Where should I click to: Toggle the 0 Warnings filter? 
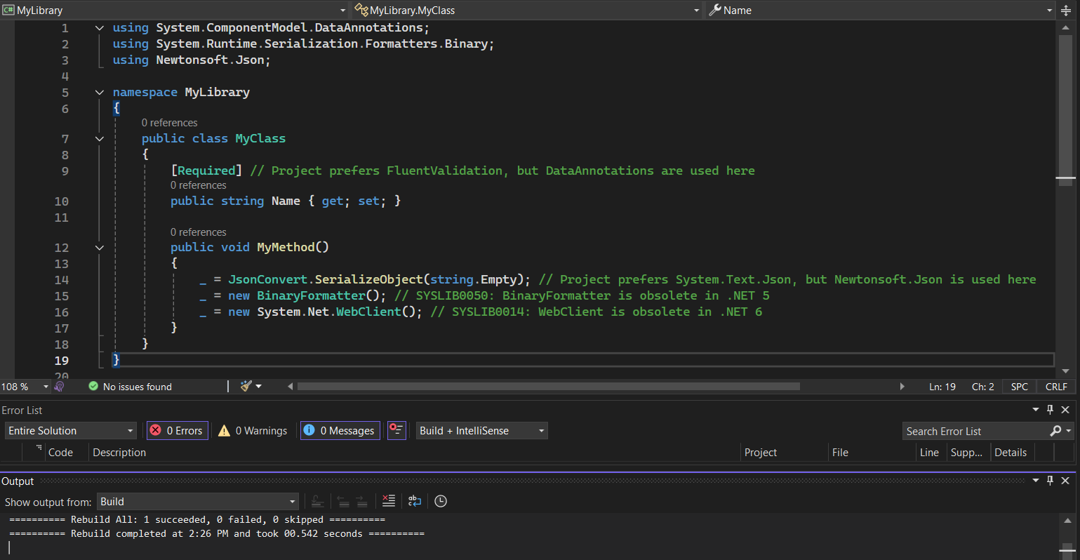(253, 431)
